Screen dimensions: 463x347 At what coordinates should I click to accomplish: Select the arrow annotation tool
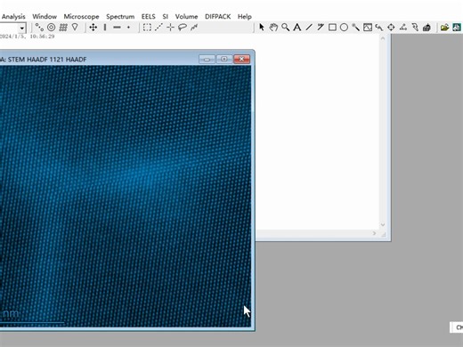click(321, 28)
